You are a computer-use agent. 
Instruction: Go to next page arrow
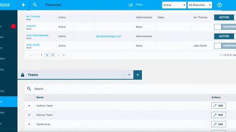tap(58, 55)
